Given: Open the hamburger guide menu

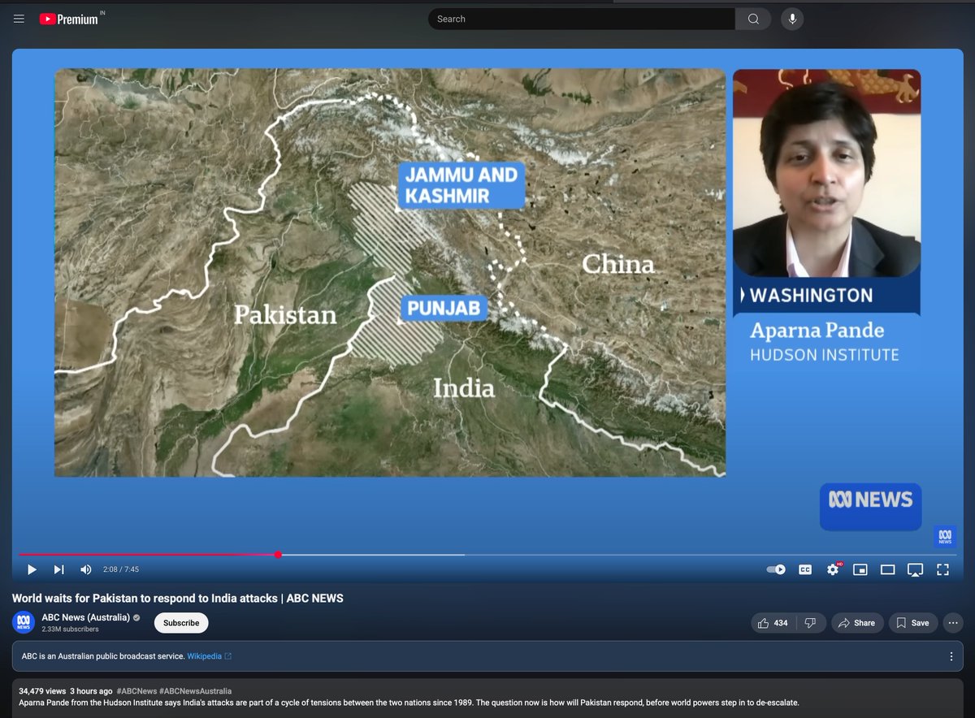Looking at the screenshot, I should pyautogui.click(x=19, y=19).
